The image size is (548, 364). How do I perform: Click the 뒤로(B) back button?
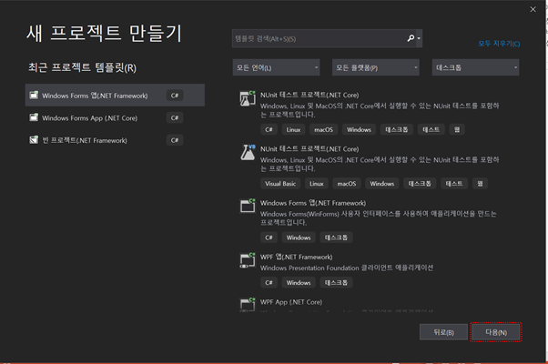click(x=443, y=332)
